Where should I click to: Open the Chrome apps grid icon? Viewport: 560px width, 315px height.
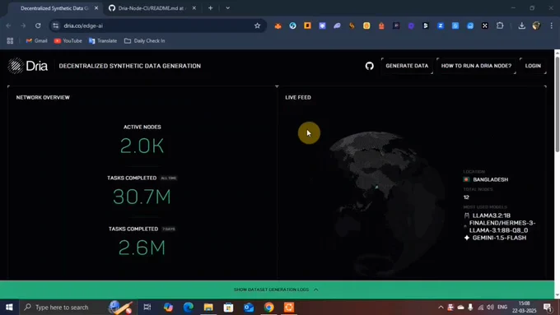pos(10,41)
